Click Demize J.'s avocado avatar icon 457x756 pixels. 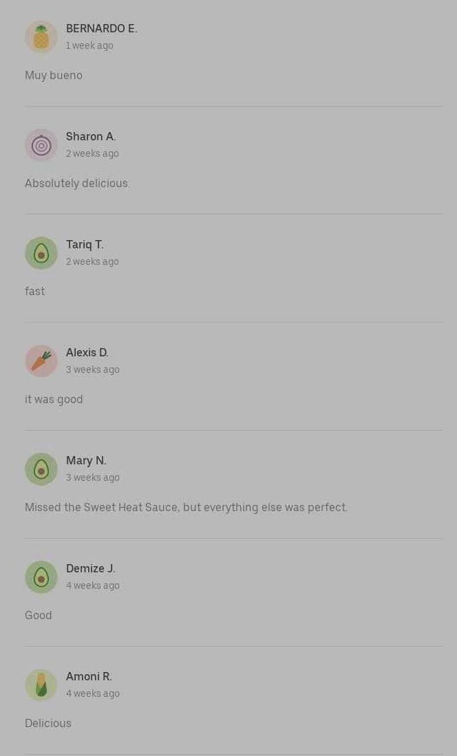coord(41,577)
